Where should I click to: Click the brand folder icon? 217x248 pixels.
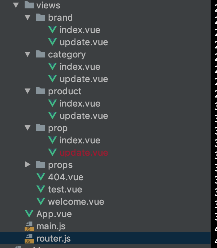point(41,17)
